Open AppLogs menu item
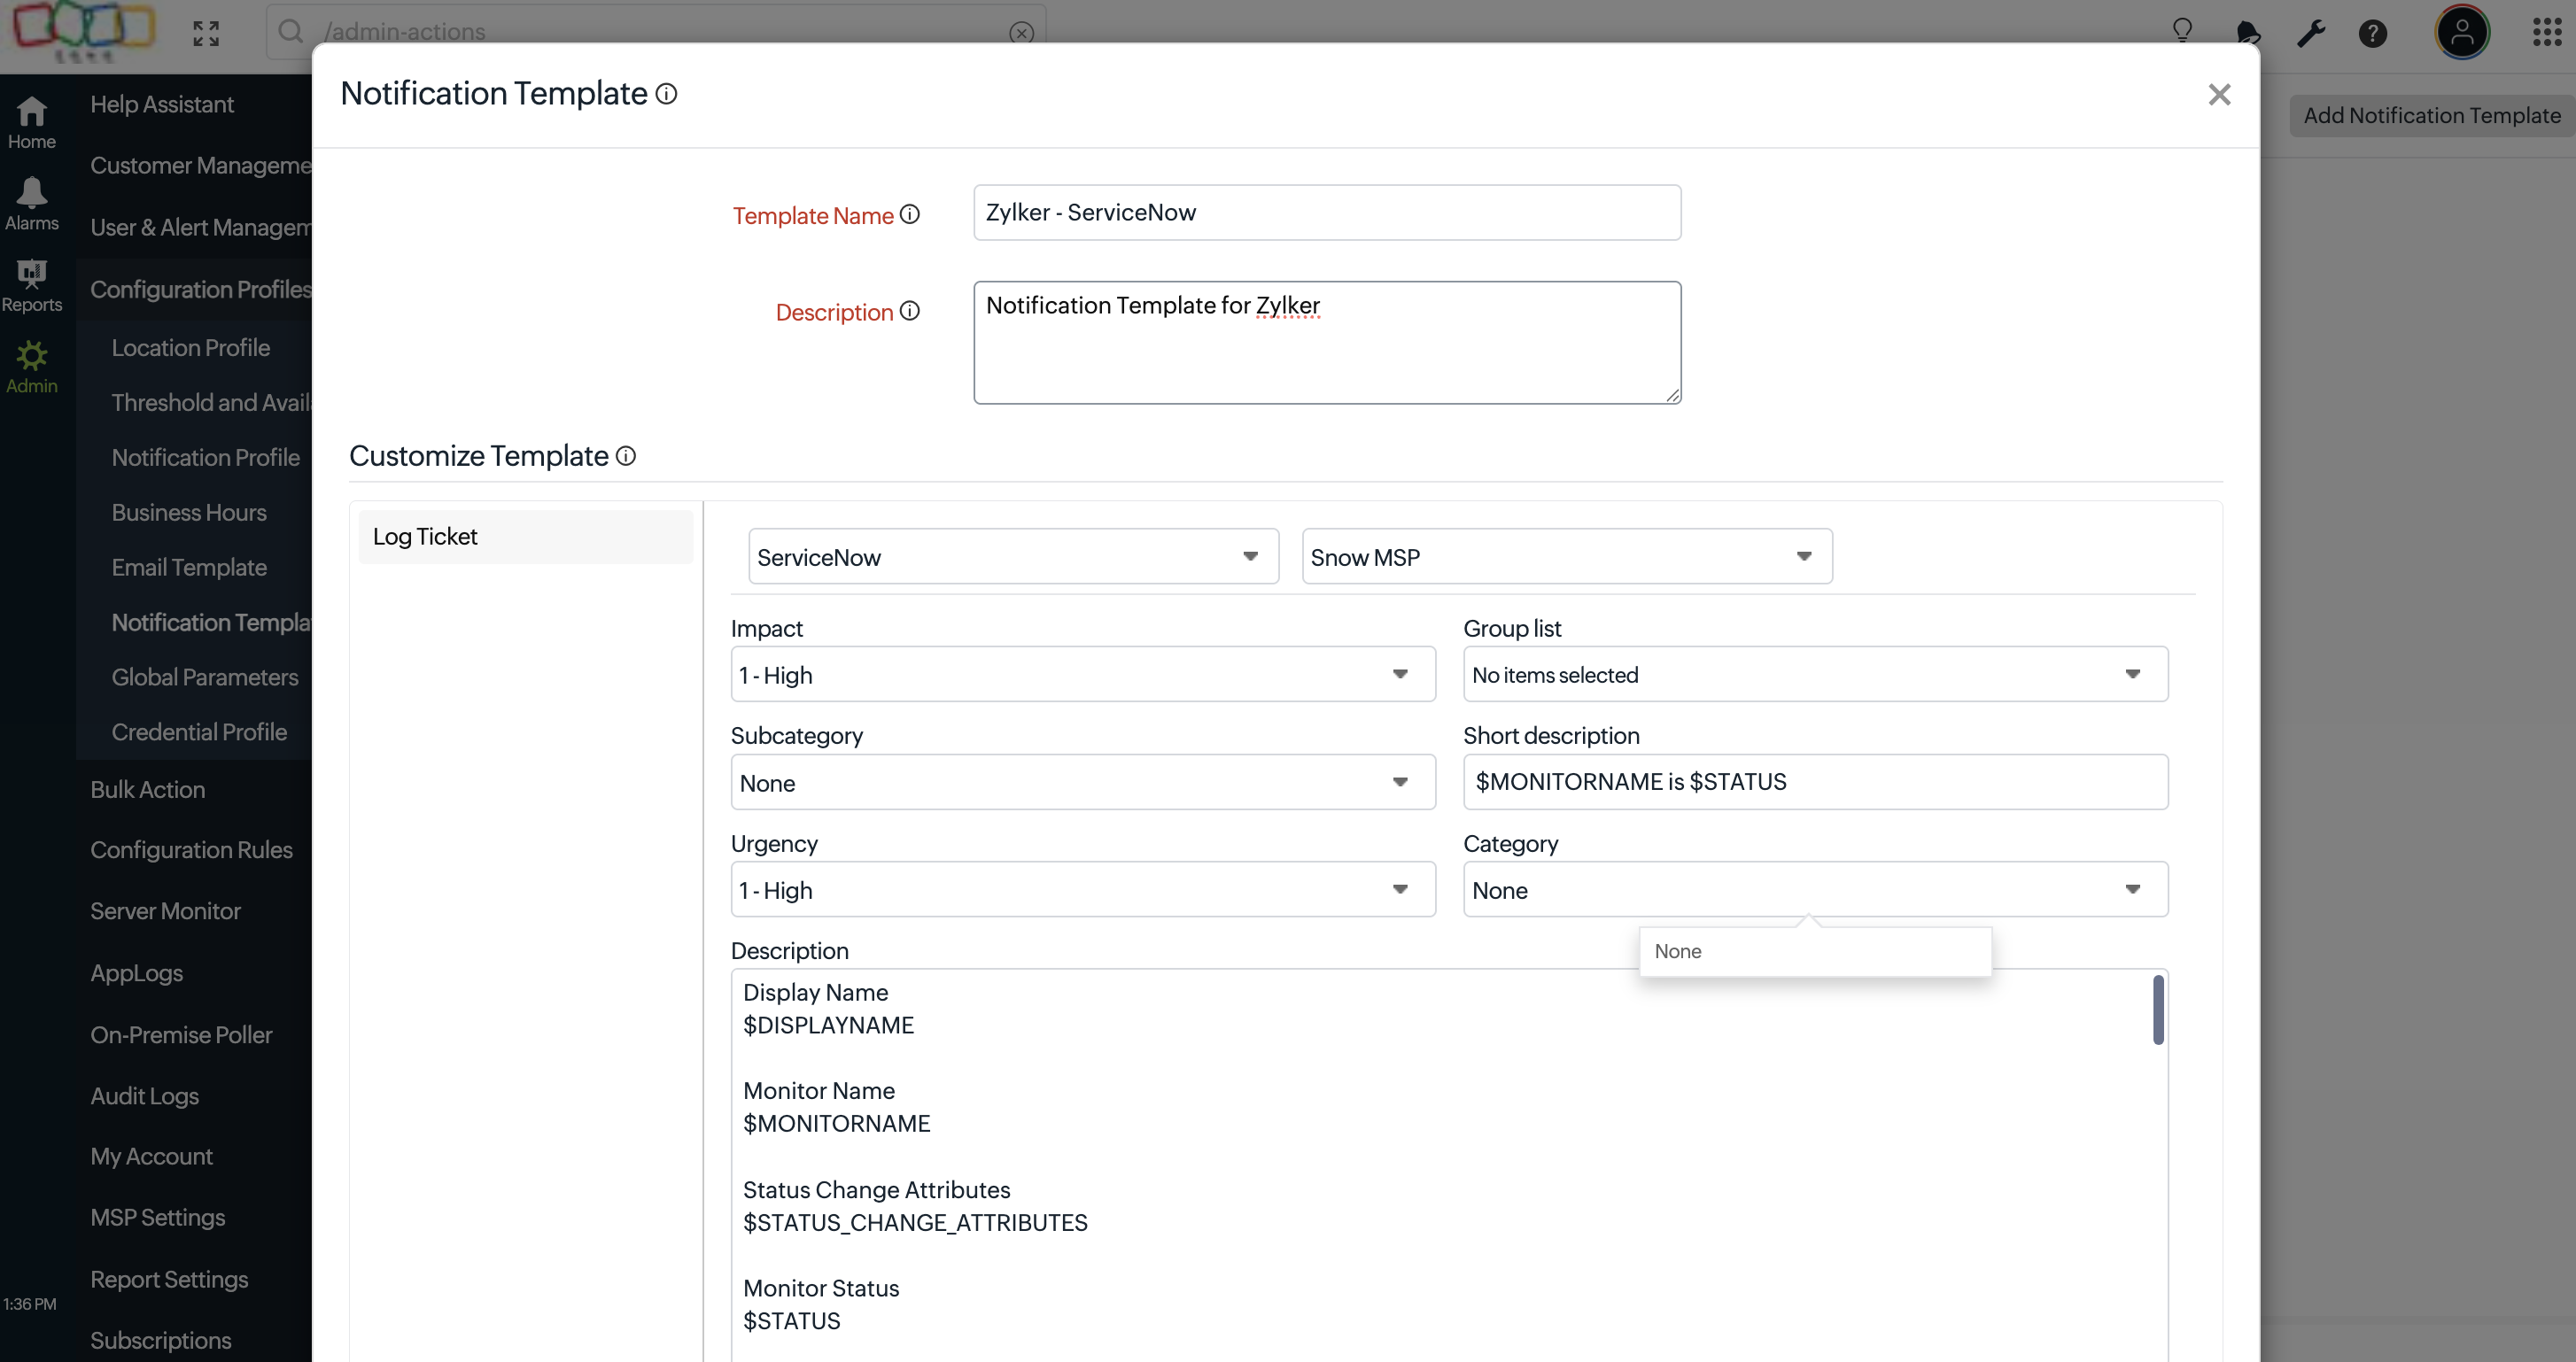 pos(136,973)
